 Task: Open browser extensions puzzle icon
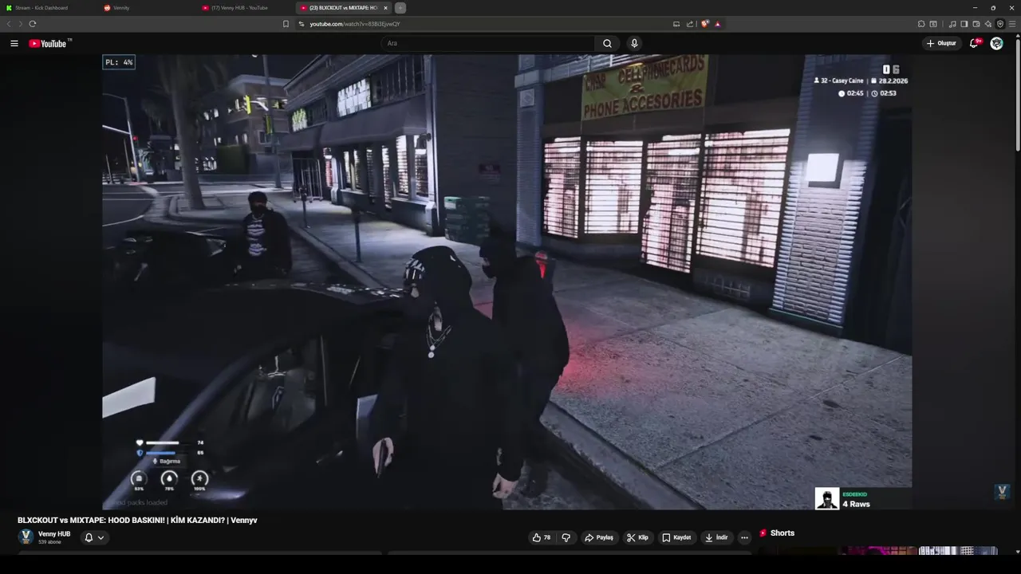click(x=921, y=24)
